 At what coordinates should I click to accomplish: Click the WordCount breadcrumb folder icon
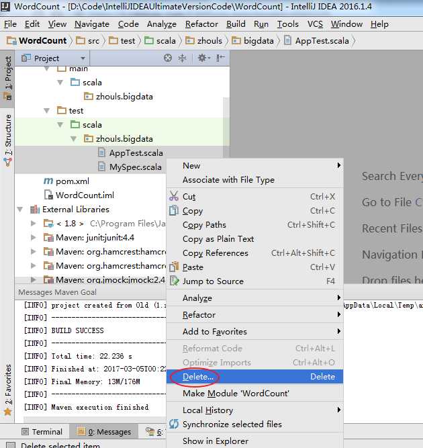click(x=11, y=40)
